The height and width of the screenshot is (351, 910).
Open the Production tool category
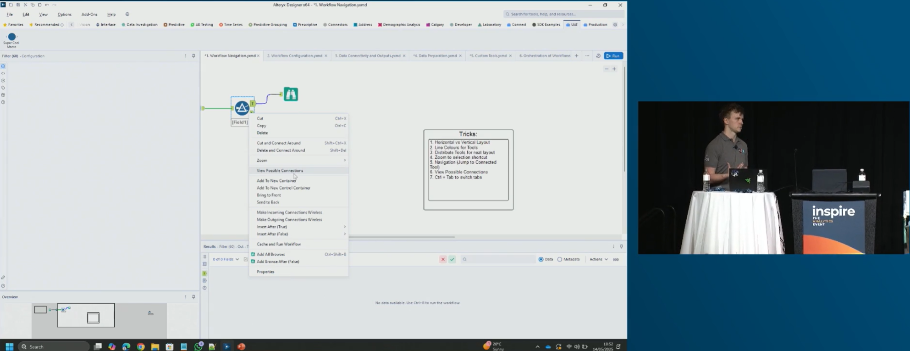[595, 25]
